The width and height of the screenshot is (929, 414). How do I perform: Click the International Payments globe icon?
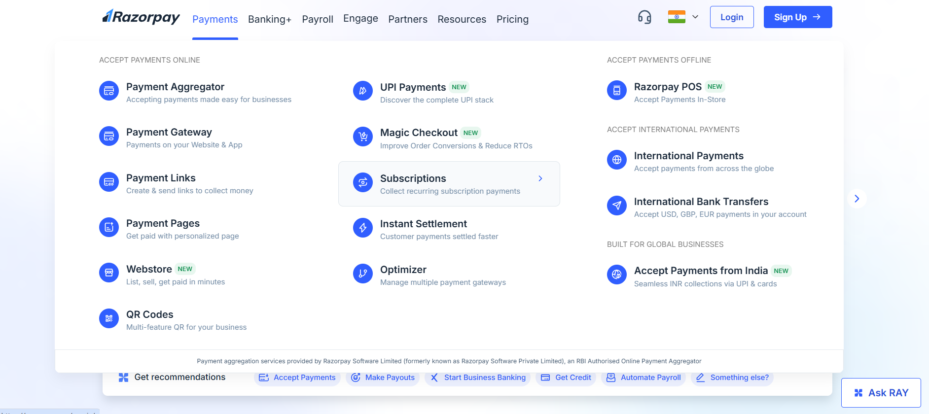pos(617,160)
